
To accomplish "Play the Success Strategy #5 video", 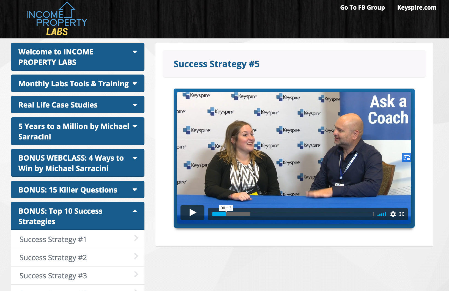I will 192,213.
